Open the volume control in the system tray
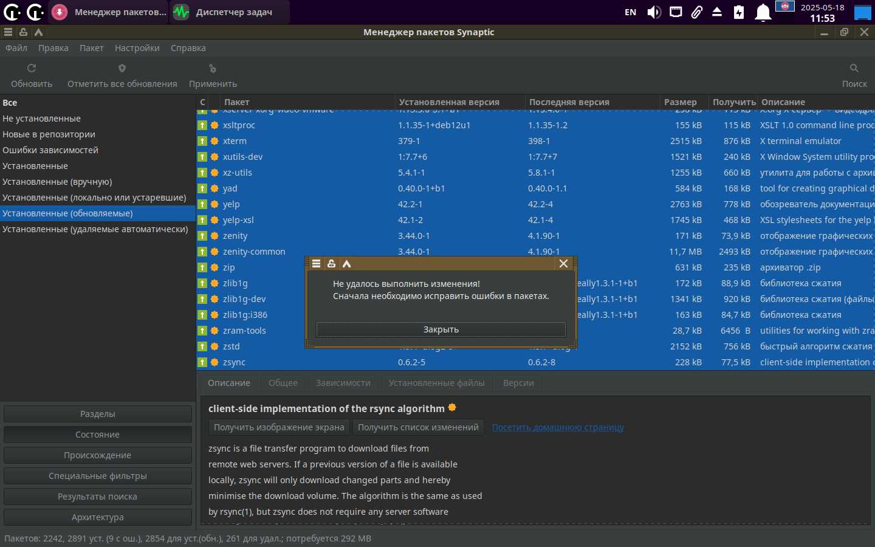 [x=654, y=12]
